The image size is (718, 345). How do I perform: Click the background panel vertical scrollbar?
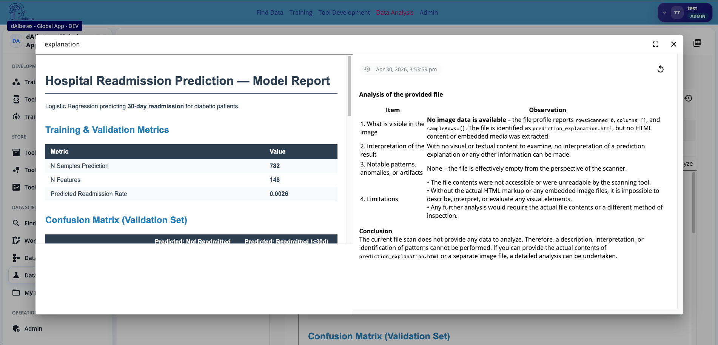click(694, 203)
